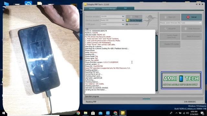Click the folder desktop icon
The height and width of the screenshot is (116, 207).
[39, 3]
